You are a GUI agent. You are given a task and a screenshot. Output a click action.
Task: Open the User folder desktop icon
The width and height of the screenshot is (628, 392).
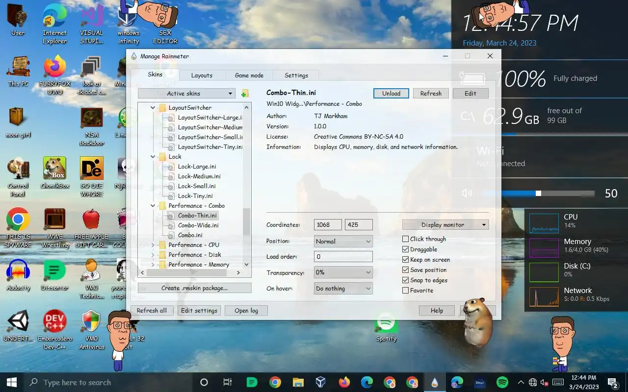tap(18, 20)
